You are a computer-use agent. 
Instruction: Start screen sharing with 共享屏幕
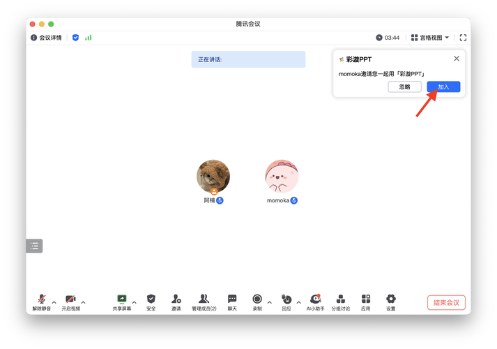coord(122,302)
